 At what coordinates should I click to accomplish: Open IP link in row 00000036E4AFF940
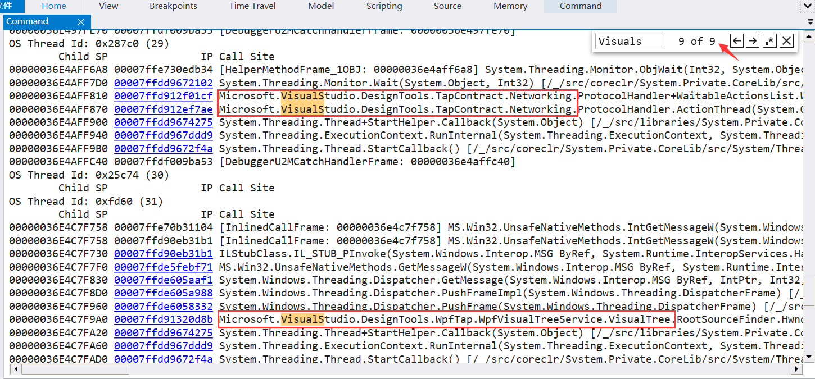(x=164, y=135)
